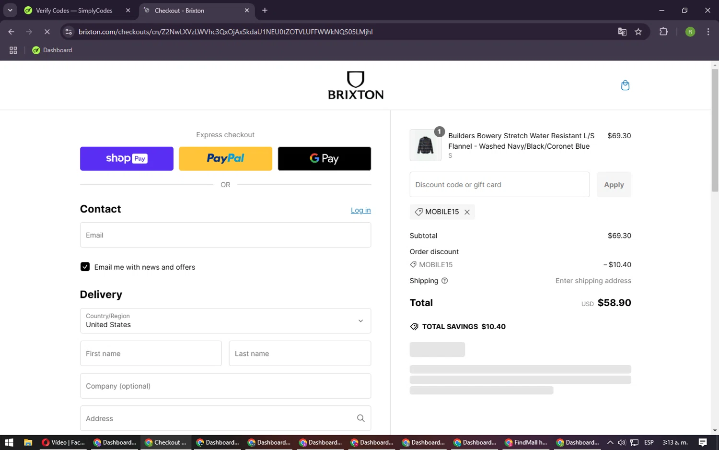Apply the discount code
The width and height of the screenshot is (719, 450).
[614, 184]
